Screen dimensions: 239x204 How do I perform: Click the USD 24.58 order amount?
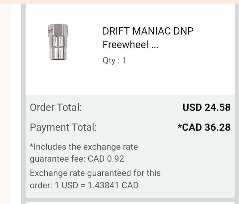206,107
